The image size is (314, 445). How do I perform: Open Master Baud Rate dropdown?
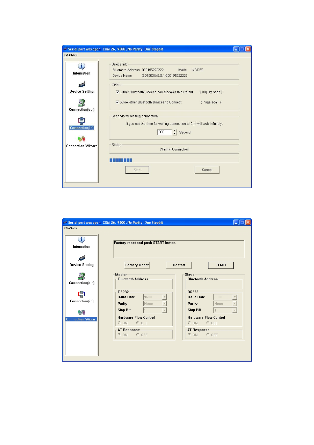click(x=164, y=297)
